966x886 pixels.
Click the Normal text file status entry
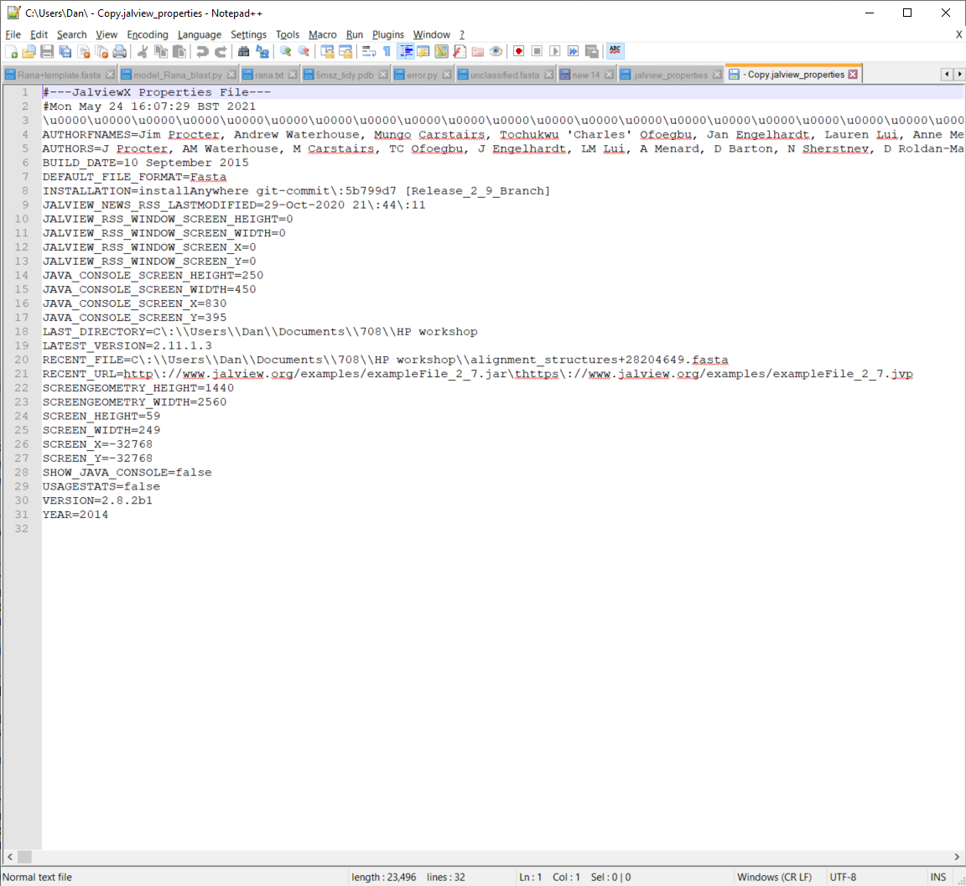[x=38, y=877]
